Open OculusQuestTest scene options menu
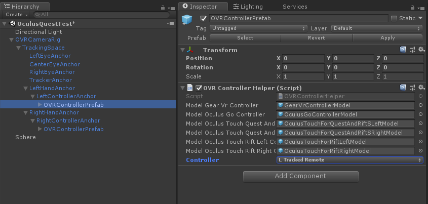 pyautogui.click(x=170, y=24)
